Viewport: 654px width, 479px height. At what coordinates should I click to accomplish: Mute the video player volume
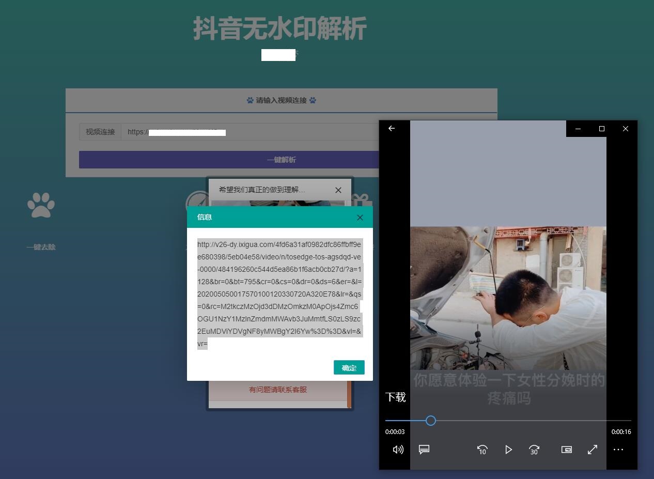pyautogui.click(x=398, y=450)
